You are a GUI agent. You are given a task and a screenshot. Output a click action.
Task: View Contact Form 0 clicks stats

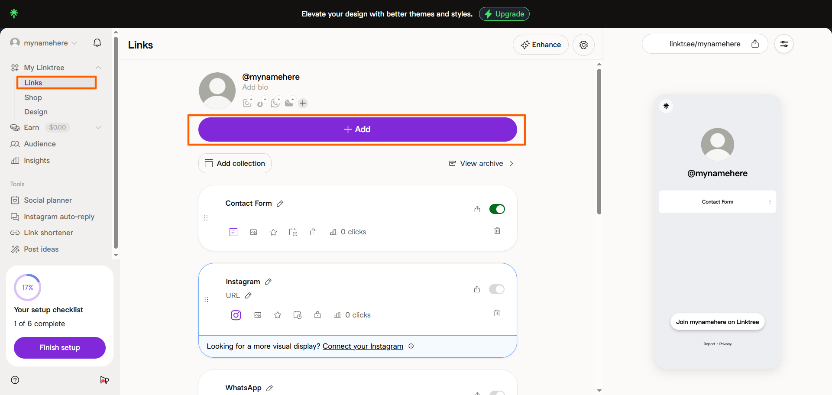[348, 232]
